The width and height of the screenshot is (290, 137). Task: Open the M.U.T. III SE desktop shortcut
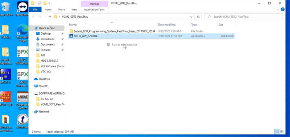click(x=5, y=98)
